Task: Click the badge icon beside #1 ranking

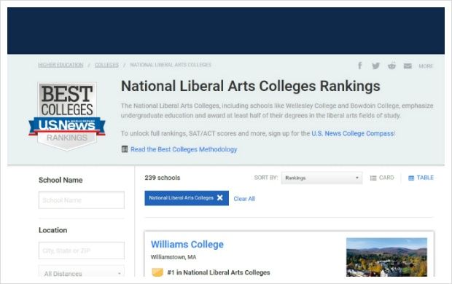Action: pyautogui.click(x=157, y=272)
